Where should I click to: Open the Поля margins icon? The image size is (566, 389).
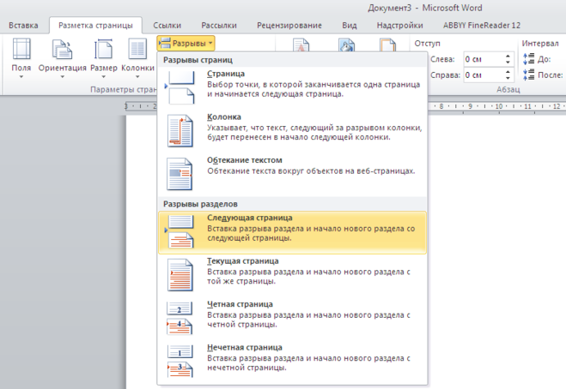pyautogui.click(x=21, y=49)
